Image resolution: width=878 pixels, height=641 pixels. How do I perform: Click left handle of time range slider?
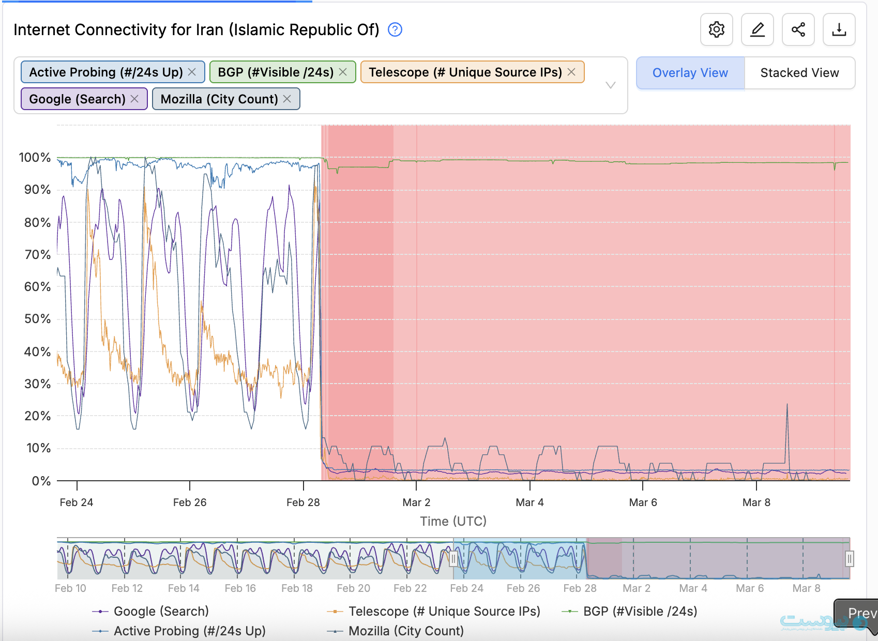(453, 559)
